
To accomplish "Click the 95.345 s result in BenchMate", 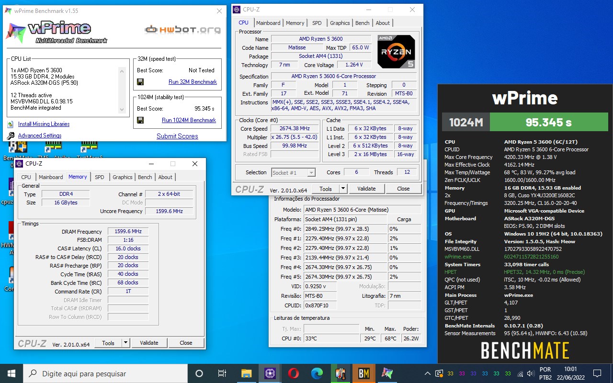I will pos(549,123).
